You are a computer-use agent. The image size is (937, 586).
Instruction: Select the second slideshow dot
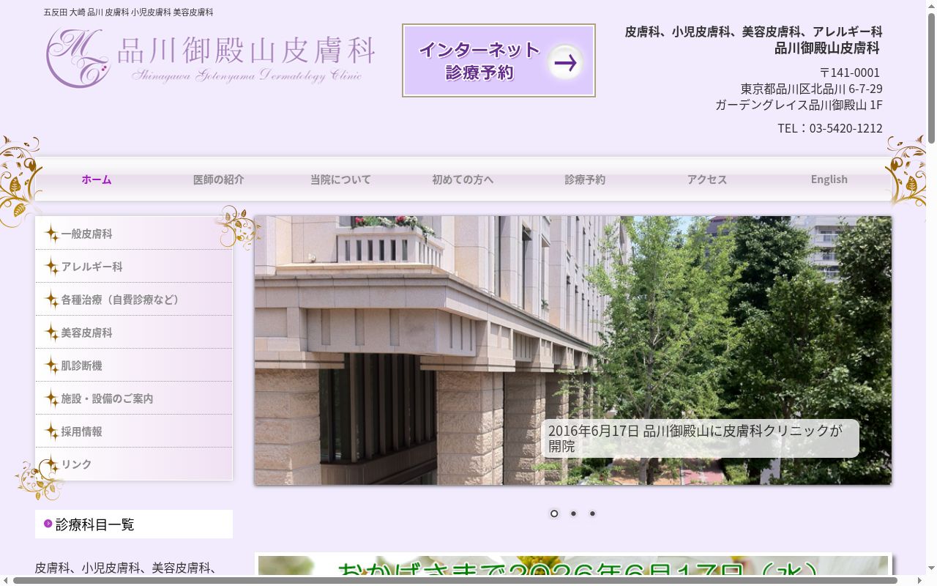[573, 513]
